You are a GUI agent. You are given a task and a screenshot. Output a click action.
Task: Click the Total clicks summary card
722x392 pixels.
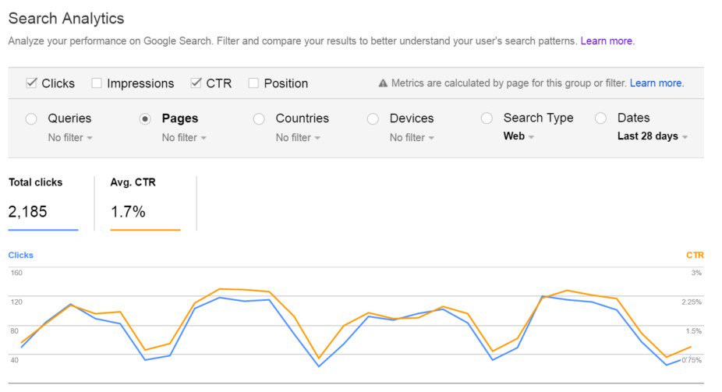pos(43,203)
